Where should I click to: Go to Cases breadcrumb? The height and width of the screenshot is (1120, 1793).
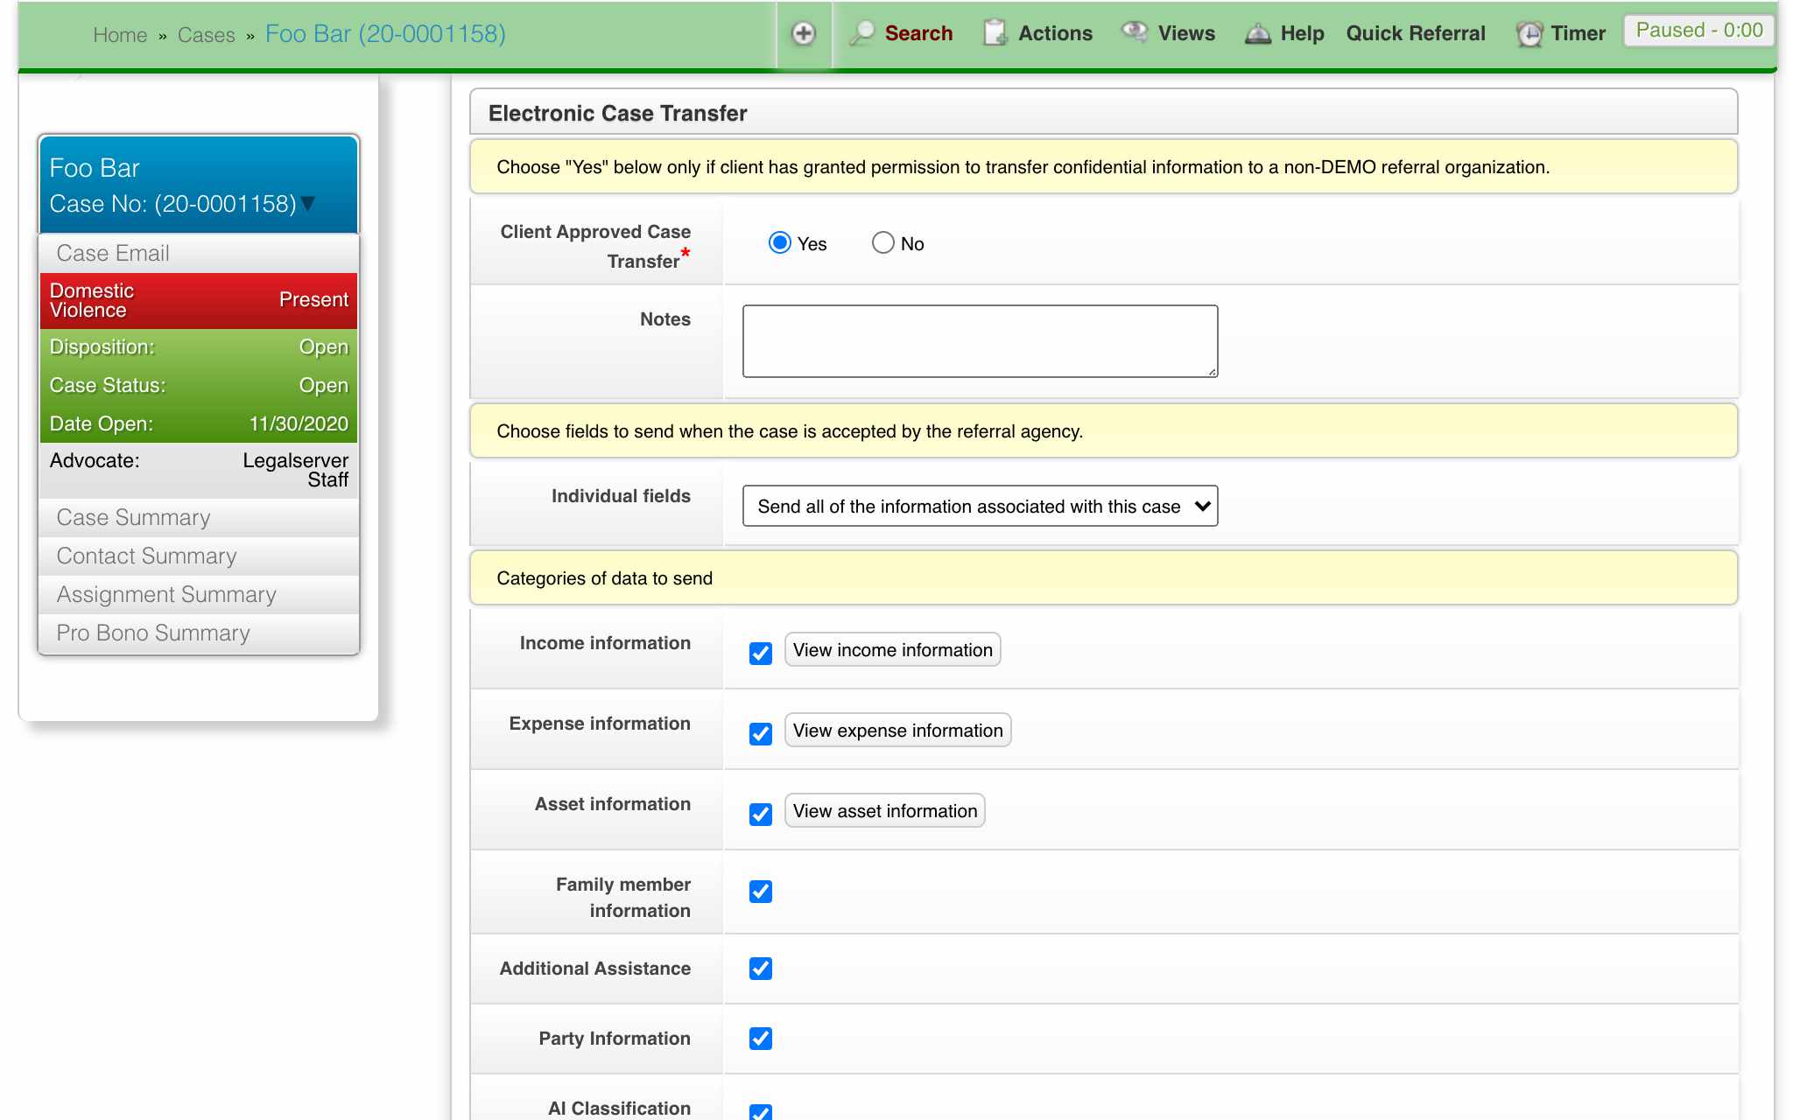point(207,35)
